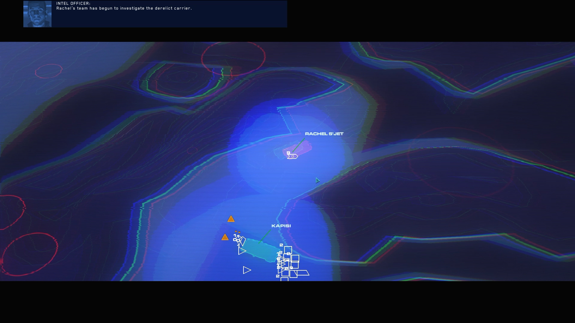The width and height of the screenshot is (575, 323).
Task: Click the KAPISI label
Action: [x=281, y=226]
